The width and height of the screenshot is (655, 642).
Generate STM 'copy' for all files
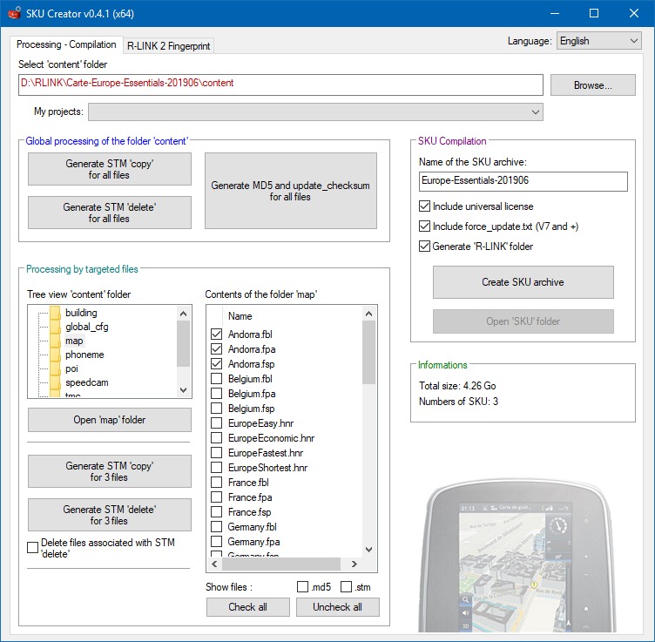point(110,169)
